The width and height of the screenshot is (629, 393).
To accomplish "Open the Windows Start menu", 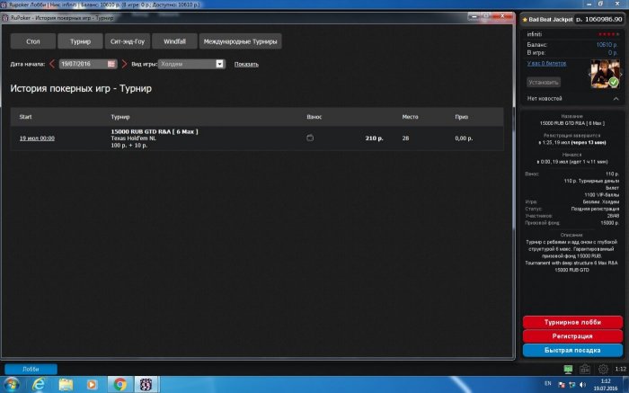I will tap(11, 385).
